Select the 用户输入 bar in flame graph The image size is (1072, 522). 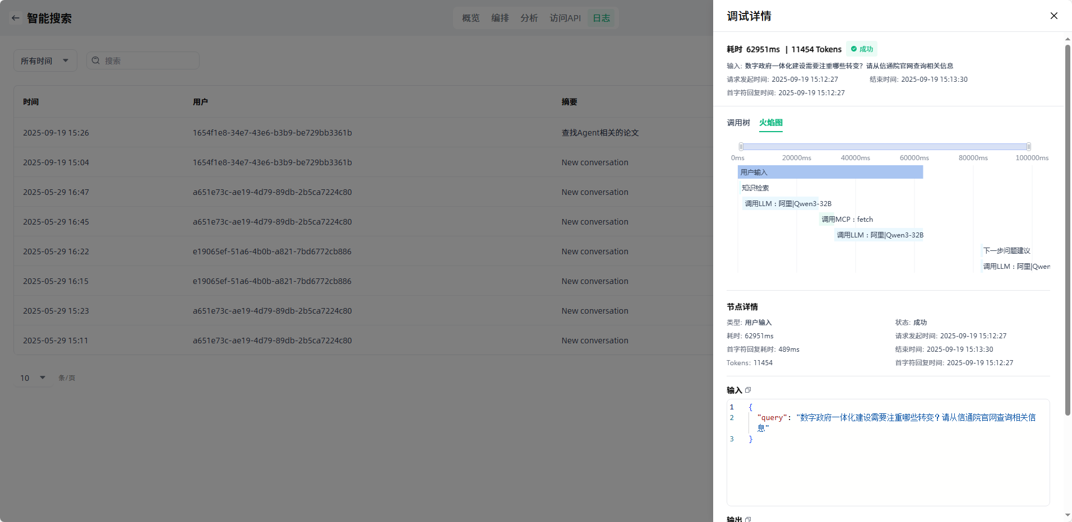tap(830, 173)
